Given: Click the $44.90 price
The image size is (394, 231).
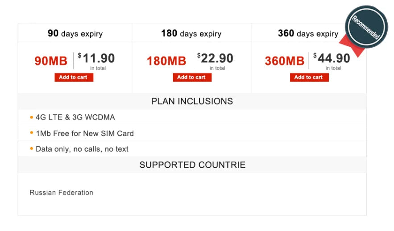Looking at the screenshot, I should pyautogui.click(x=332, y=58).
